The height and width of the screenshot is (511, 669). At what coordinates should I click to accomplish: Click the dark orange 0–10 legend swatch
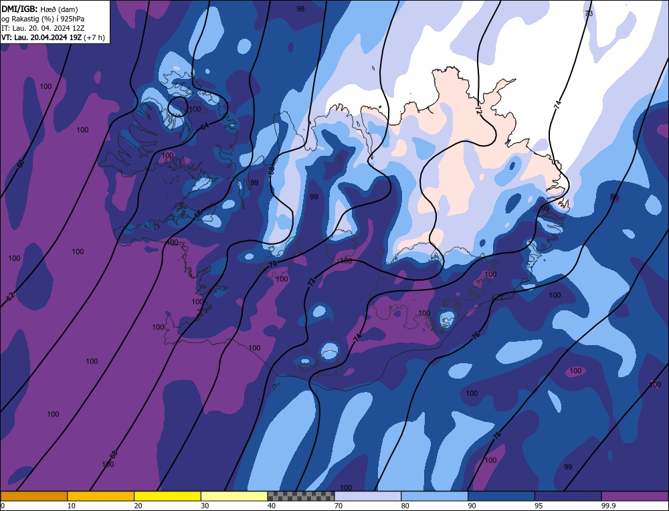point(33,496)
